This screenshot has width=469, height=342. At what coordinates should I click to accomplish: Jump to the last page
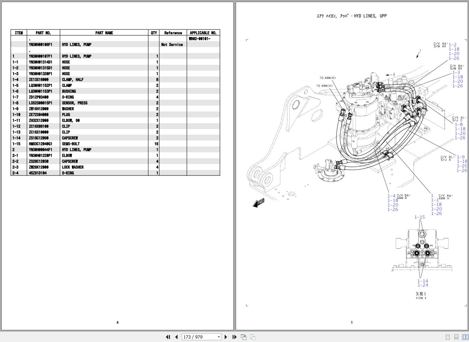tap(234, 337)
